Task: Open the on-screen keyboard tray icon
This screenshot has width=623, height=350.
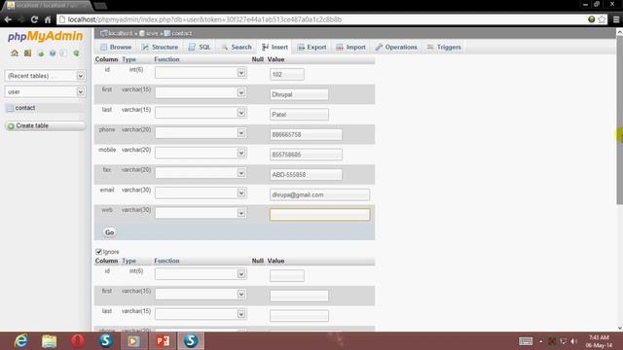Action: point(526,341)
